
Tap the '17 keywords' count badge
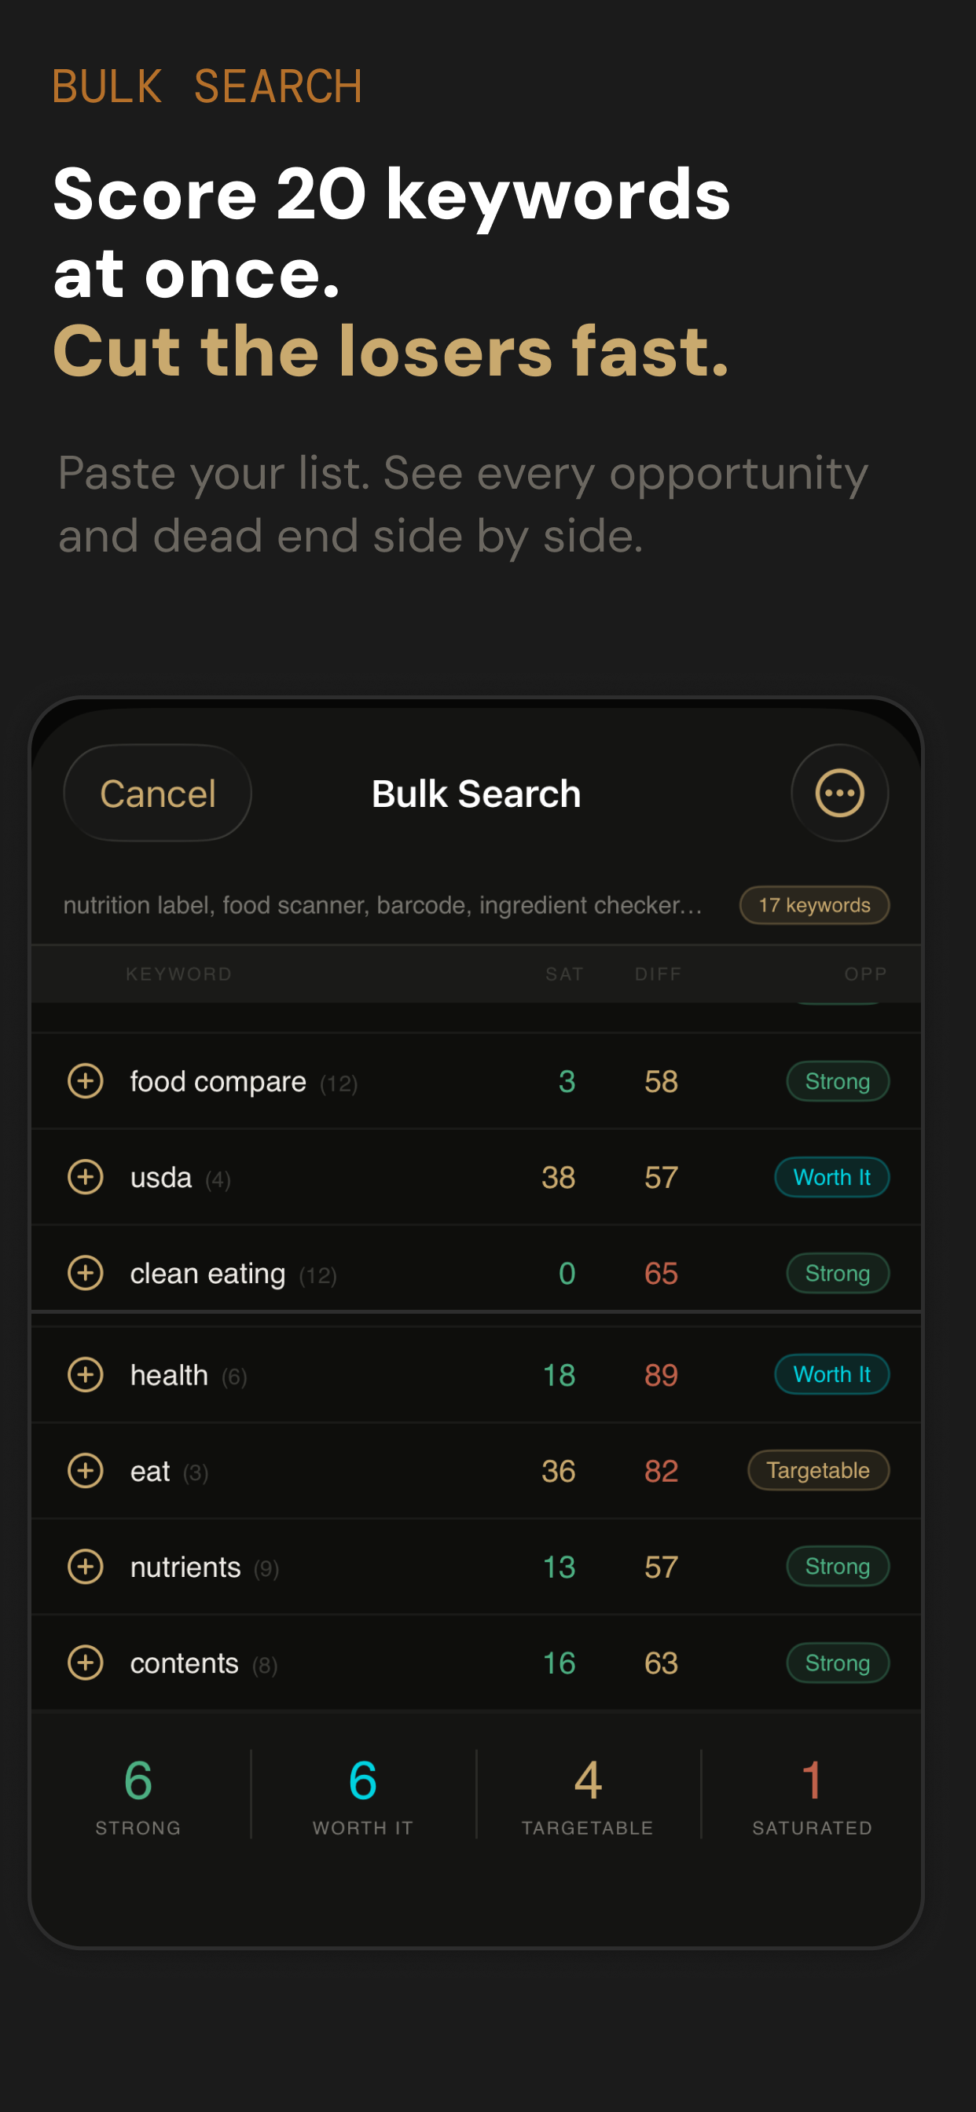pyautogui.click(x=813, y=905)
